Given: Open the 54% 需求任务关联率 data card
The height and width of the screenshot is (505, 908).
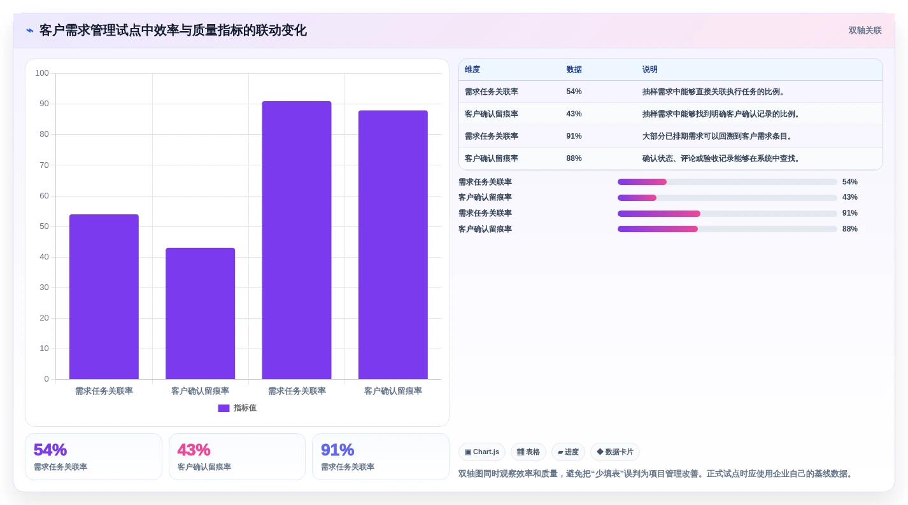Looking at the screenshot, I should coord(94,457).
